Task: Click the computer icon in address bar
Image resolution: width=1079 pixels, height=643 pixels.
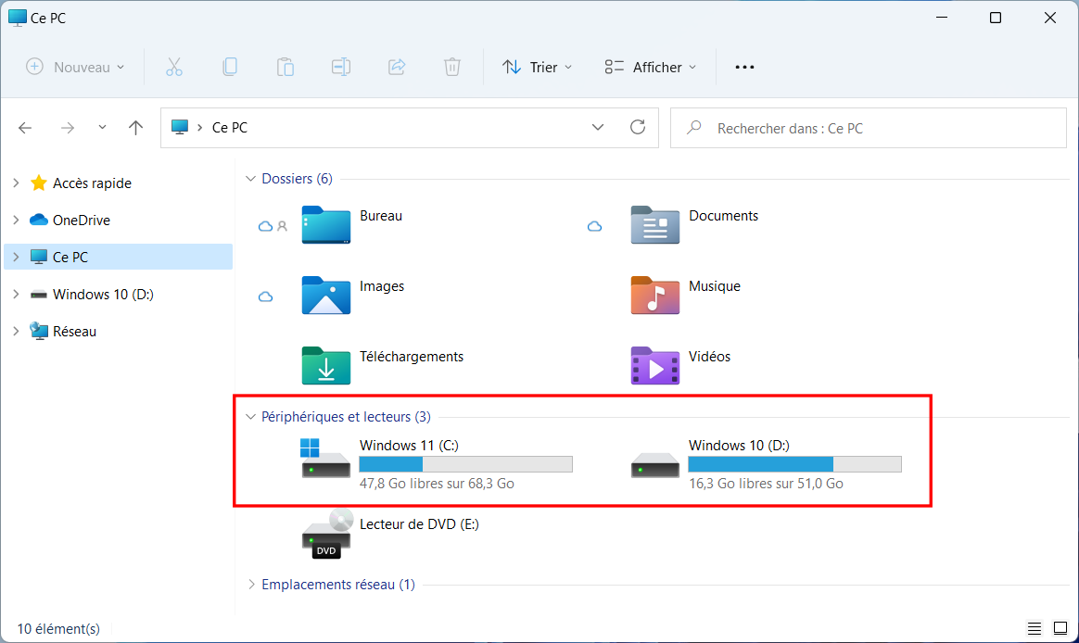Action: click(180, 127)
